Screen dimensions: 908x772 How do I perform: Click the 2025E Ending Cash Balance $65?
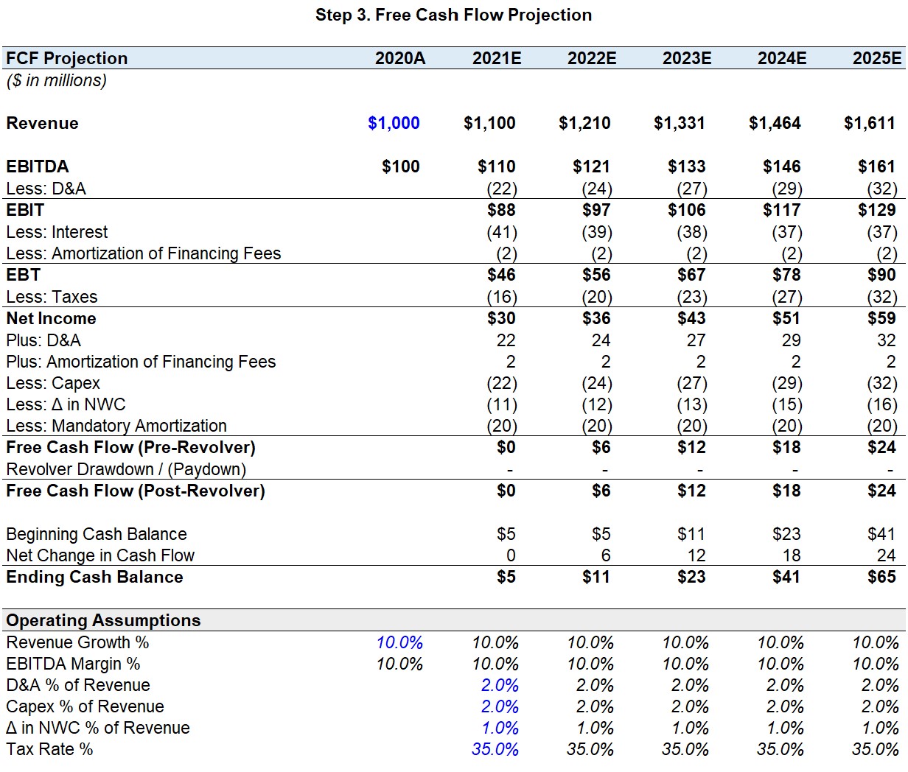pyautogui.click(x=881, y=577)
